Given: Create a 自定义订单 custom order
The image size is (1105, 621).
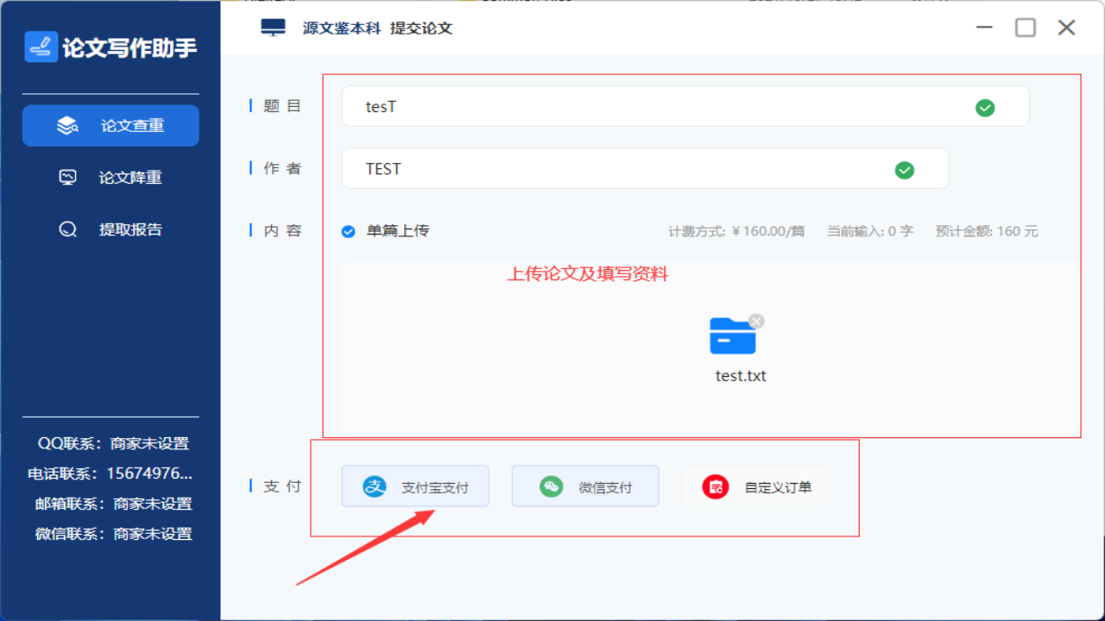Looking at the screenshot, I should point(756,486).
